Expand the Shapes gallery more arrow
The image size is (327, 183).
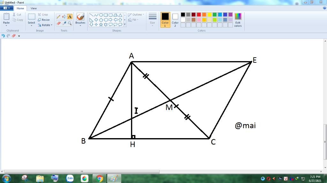(x=125, y=25)
